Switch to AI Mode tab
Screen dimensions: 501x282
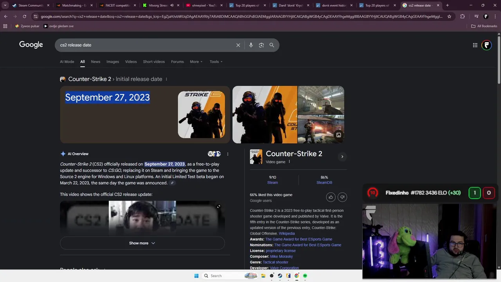[67, 61]
